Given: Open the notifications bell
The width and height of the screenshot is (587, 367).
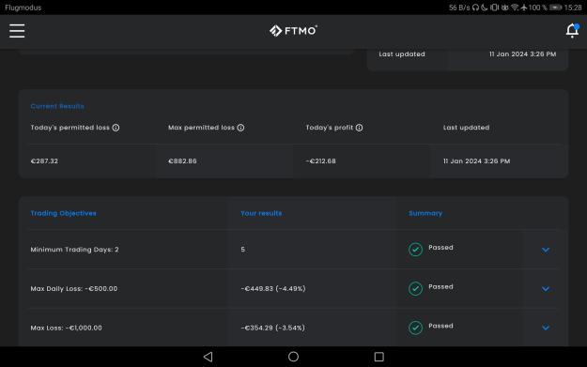Looking at the screenshot, I should click(572, 31).
